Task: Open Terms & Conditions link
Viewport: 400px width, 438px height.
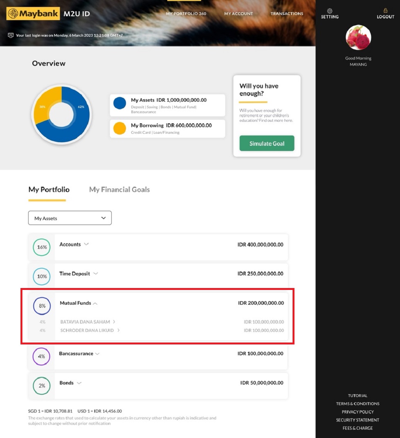Action: [x=357, y=404]
